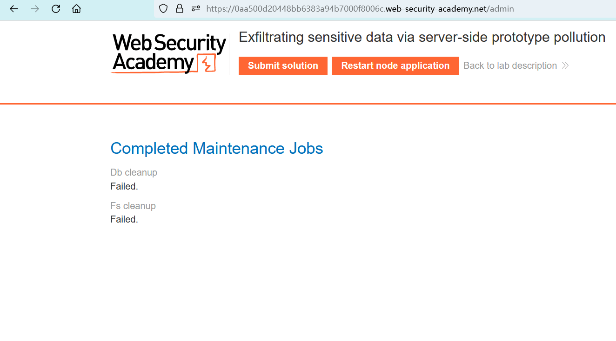Go to the browser home page
616x341 pixels.
[x=76, y=9]
